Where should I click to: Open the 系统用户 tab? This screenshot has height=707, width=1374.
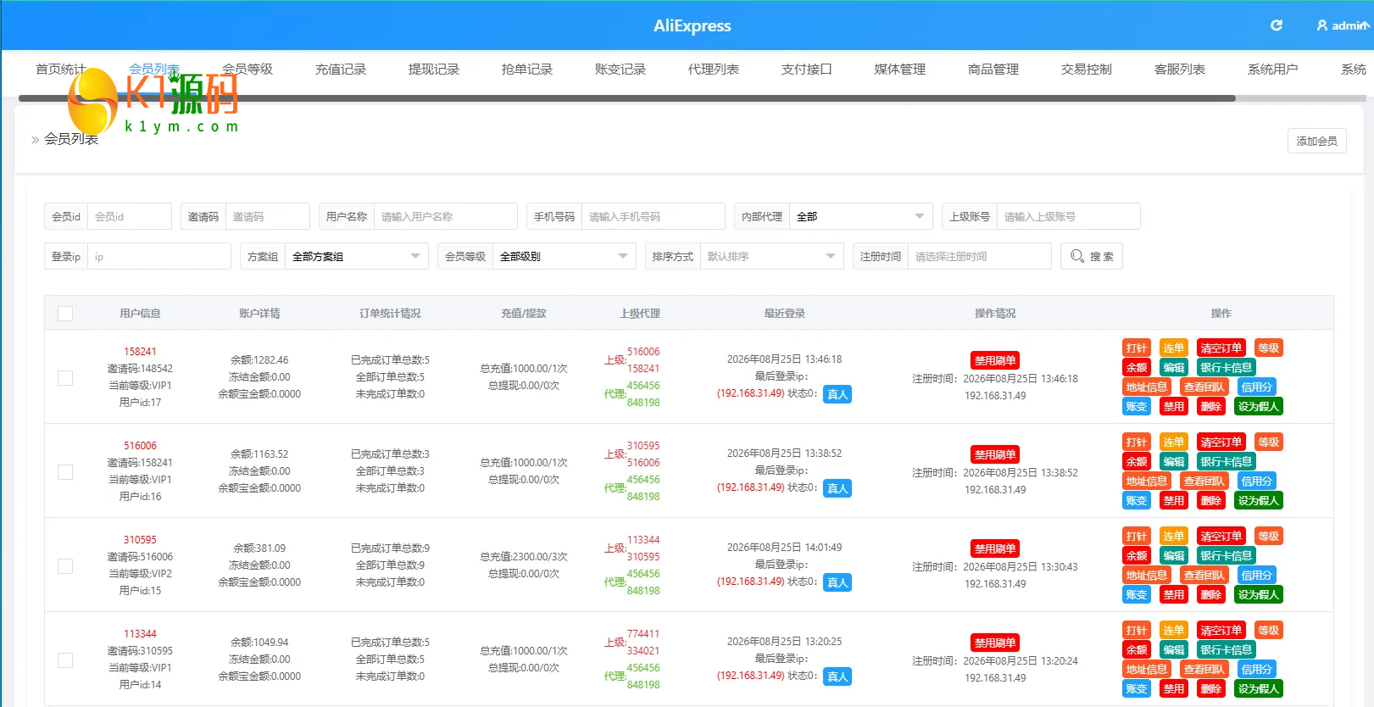point(1273,69)
